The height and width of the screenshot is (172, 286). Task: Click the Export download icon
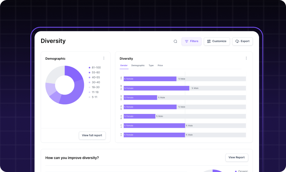pyautogui.click(x=237, y=41)
